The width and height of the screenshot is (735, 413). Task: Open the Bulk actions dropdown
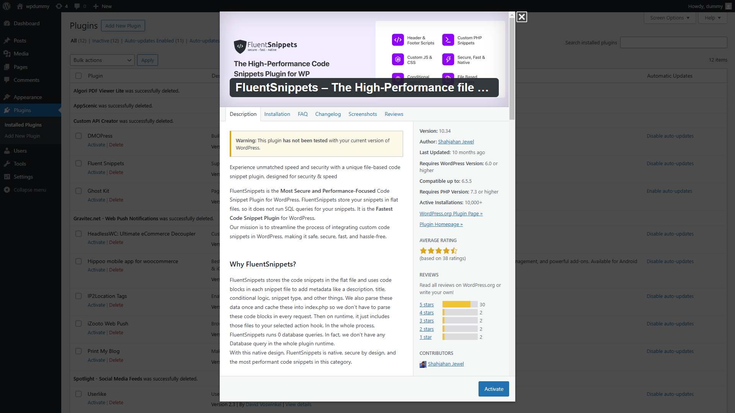click(102, 60)
